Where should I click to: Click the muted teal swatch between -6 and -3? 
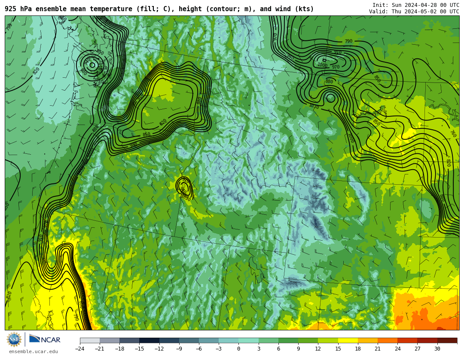[x=209, y=340]
